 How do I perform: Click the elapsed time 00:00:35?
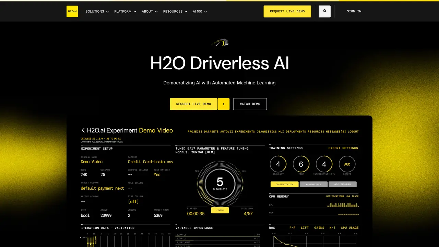pyautogui.click(x=196, y=214)
